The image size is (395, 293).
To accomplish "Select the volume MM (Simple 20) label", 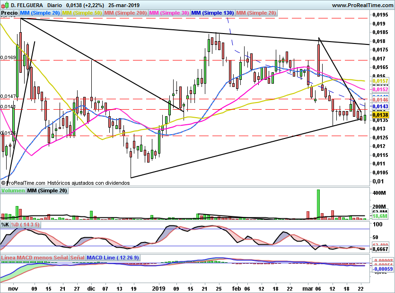I will (x=47, y=190).
